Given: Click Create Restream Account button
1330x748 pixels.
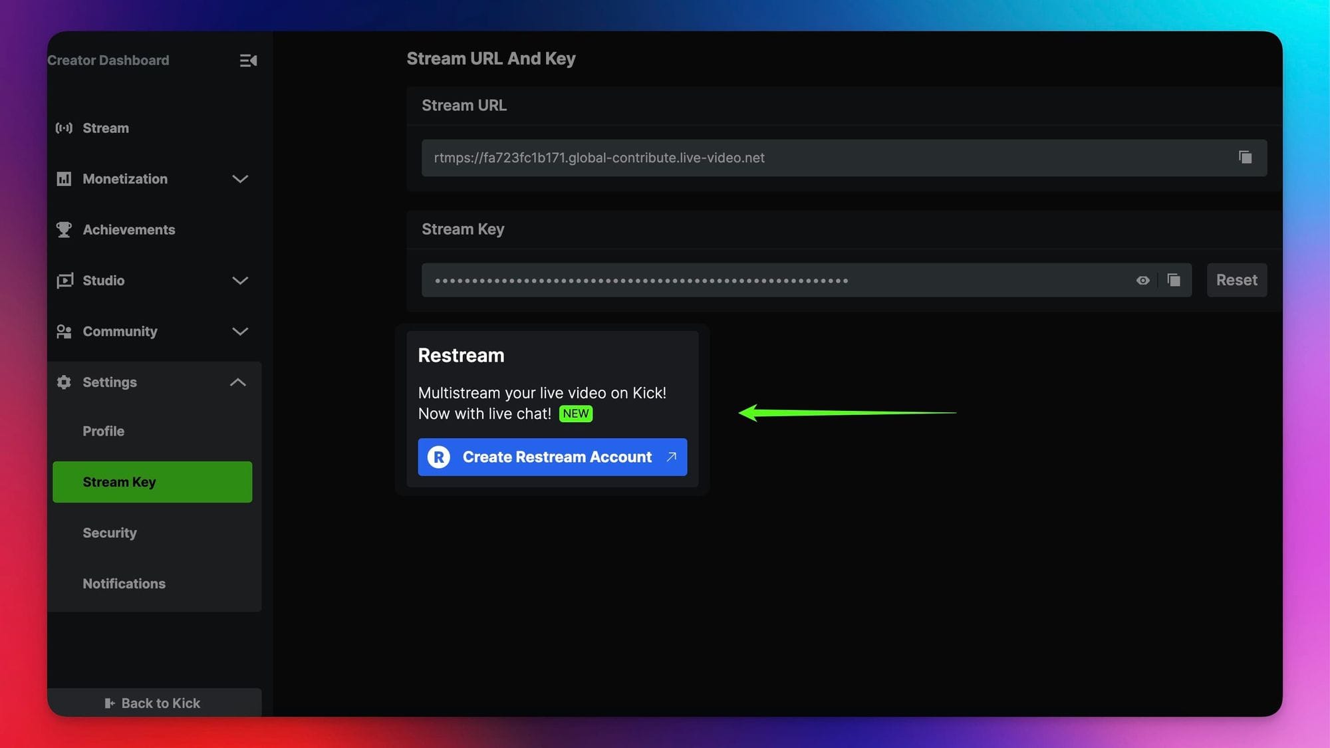Looking at the screenshot, I should (553, 457).
